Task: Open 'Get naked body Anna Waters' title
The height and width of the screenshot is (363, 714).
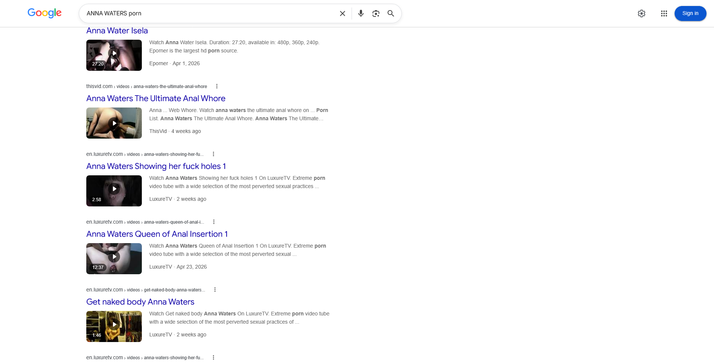Action: point(140,302)
